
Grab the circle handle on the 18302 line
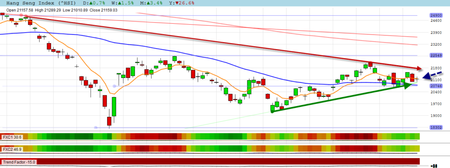[x=96, y=128]
